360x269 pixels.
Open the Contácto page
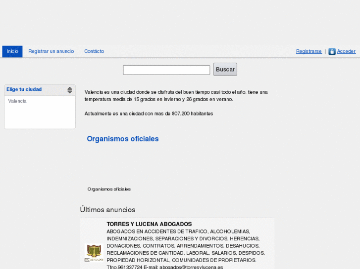[94, 51]
